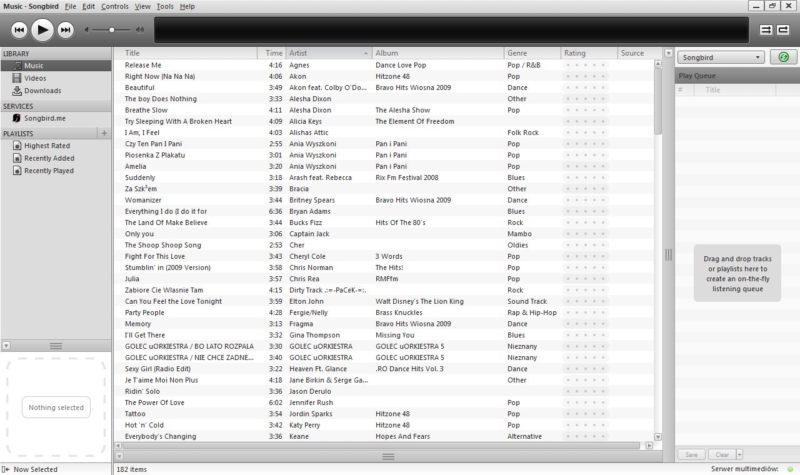The width and height of the screenshot is (800, 475).
Task: Rate the track Womanizer
Action: coord(586,200)
